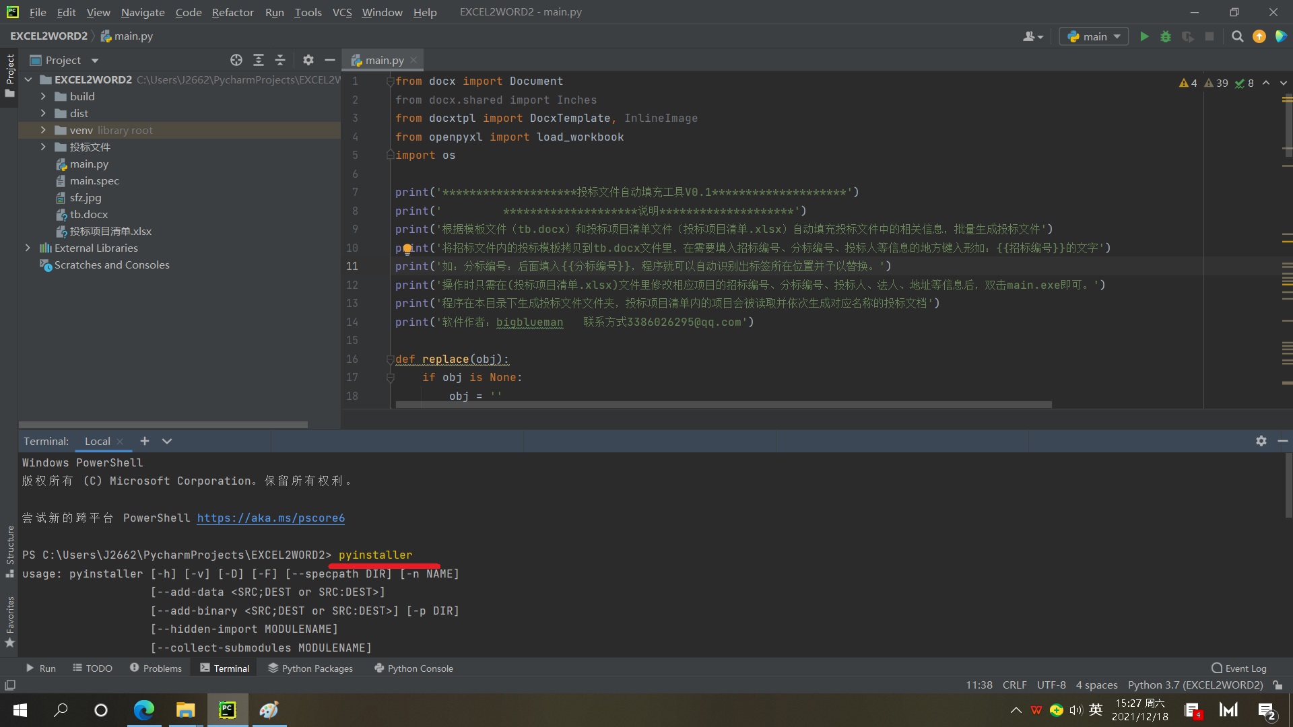Expand the 投标文件 folder
This screenshot has height=727, width=1293.
coord(43,147)
